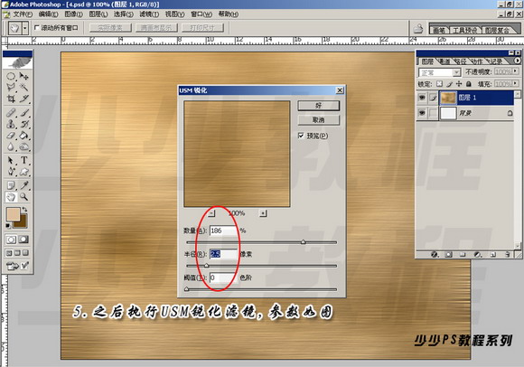Open the fill 填充 slider arrow
Viewport: 524px width, 367px height.
click(516, 83)
